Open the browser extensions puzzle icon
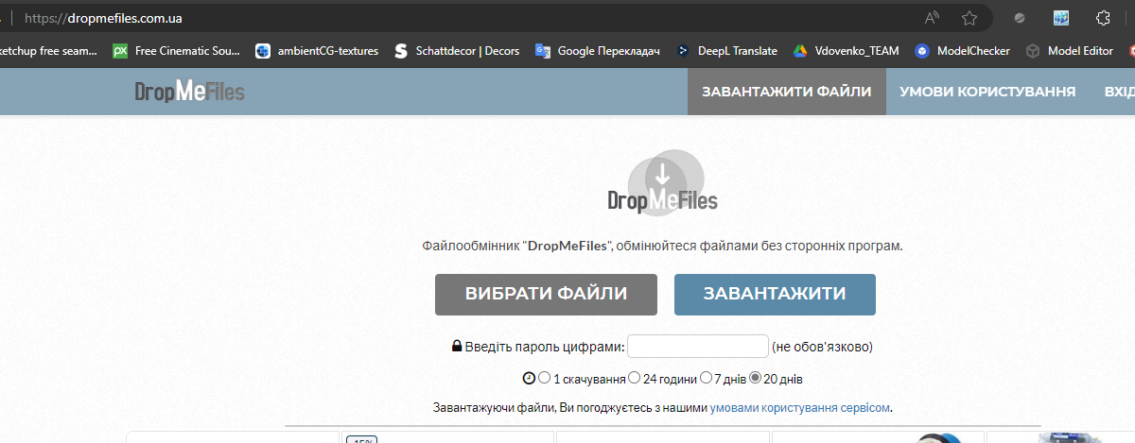 (1102, 17)
